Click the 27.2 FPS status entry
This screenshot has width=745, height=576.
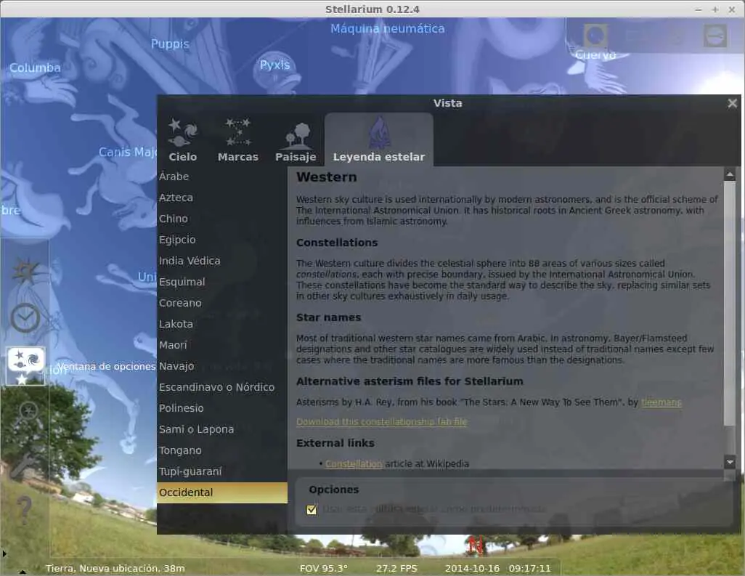(x=396, y=569)
